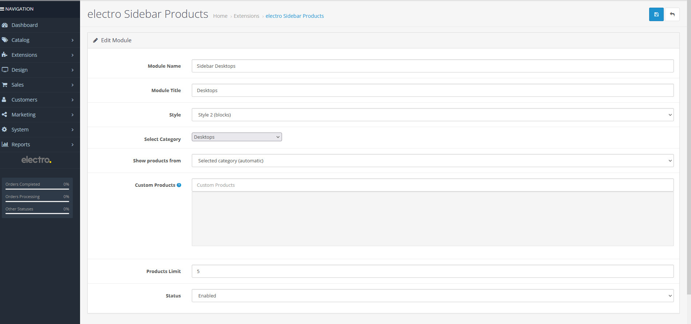Click the Extensions puzzle icon
Viewport: 691px width, 324px height.
5,55
